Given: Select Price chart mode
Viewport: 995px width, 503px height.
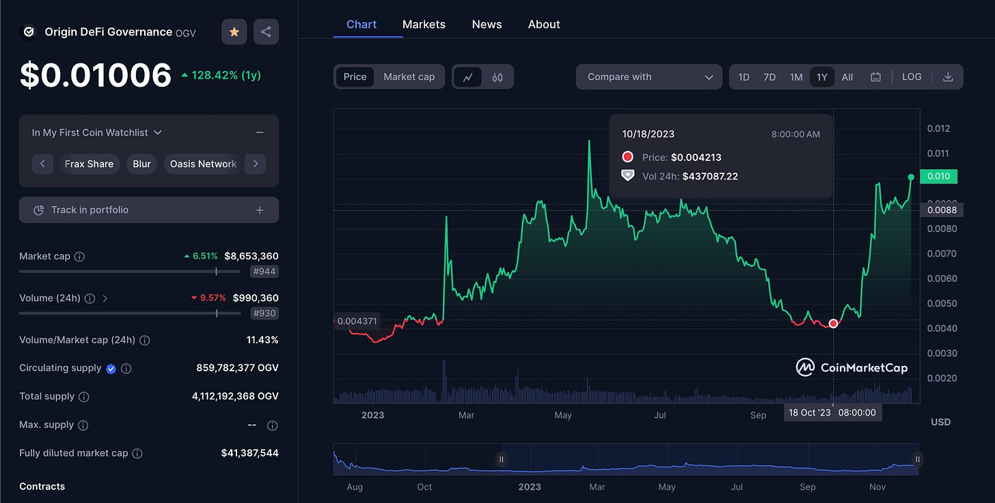Looking at the screenshot, I should click(x=355, y=76).
